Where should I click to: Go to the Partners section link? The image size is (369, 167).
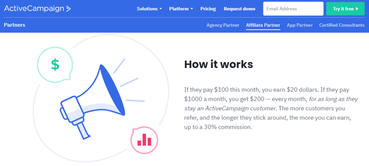(x=14, y=25)
